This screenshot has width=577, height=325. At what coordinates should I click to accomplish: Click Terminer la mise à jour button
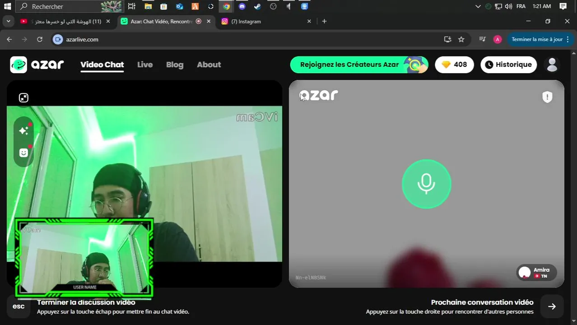point(540,39)
